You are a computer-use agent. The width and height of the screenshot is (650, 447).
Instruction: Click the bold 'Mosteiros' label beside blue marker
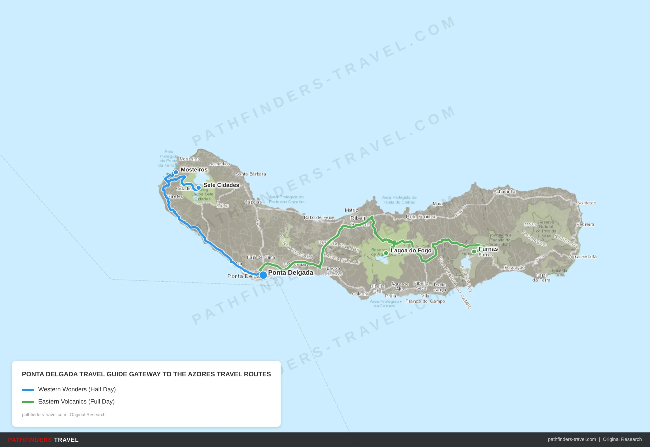[x=194, y=169]
